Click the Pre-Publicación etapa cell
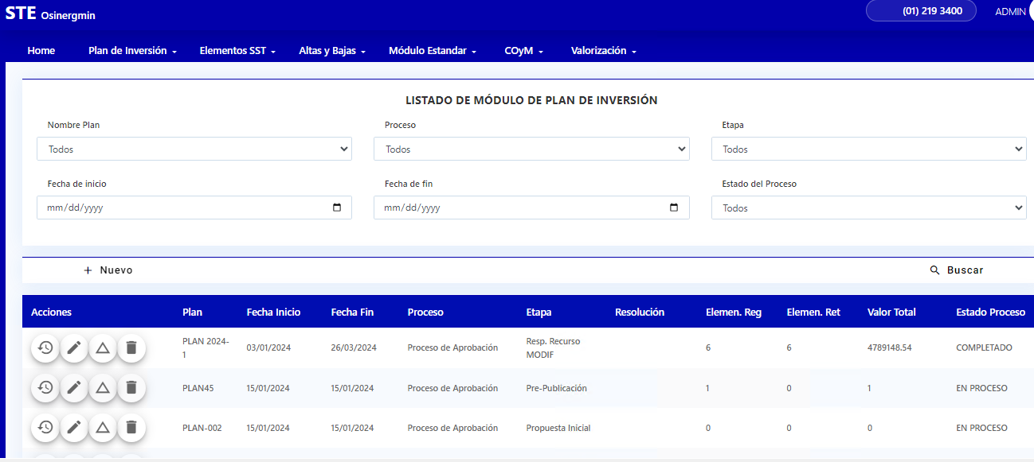The image size is (1034, 462). [x=557, y=388]
